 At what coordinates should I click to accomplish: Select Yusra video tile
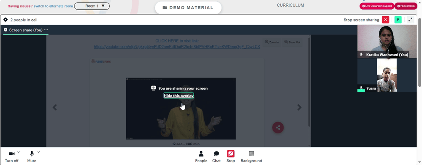click(x=387, y=75)
